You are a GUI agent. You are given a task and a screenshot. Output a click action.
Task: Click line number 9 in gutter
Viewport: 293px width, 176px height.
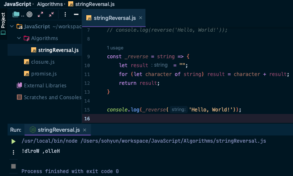(x=88, y=57)
